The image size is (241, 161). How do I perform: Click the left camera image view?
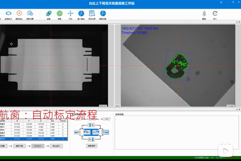tap(54, 66)
